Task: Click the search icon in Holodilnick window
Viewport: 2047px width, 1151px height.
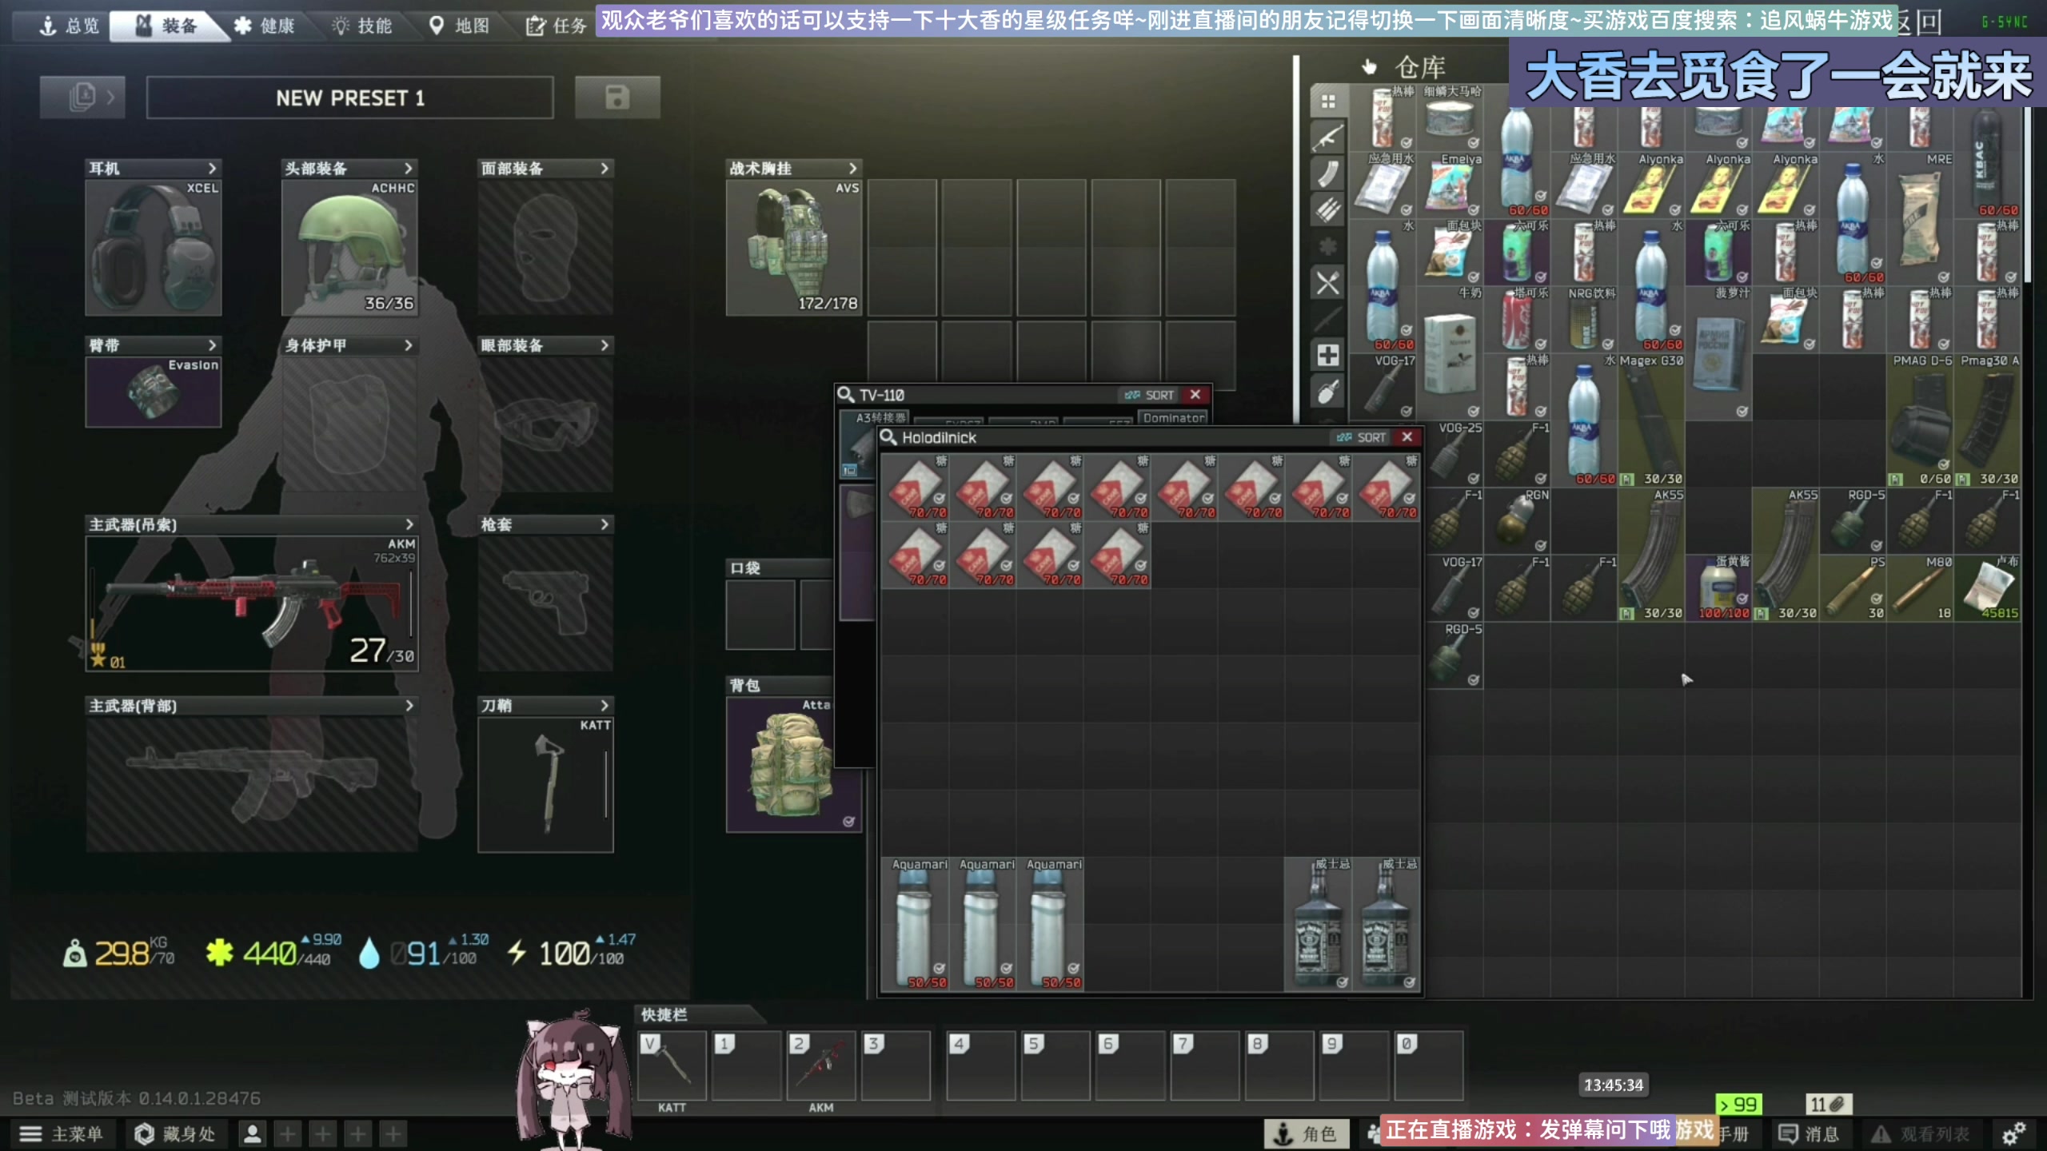Action: (x=888, y=437)
